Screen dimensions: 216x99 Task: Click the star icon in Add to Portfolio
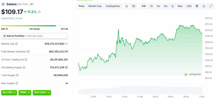click(x=5, y=36)
